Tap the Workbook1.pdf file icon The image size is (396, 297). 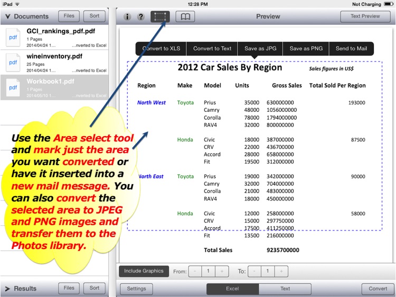(13, 88)
